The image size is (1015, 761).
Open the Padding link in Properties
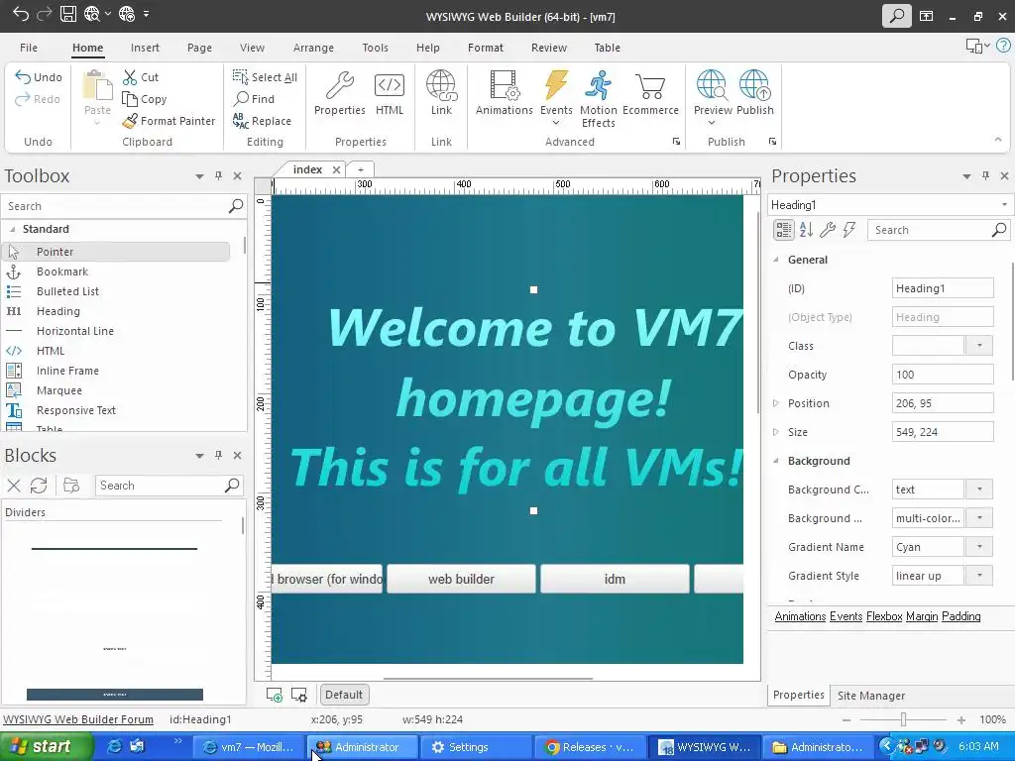(x=961, y=616)
